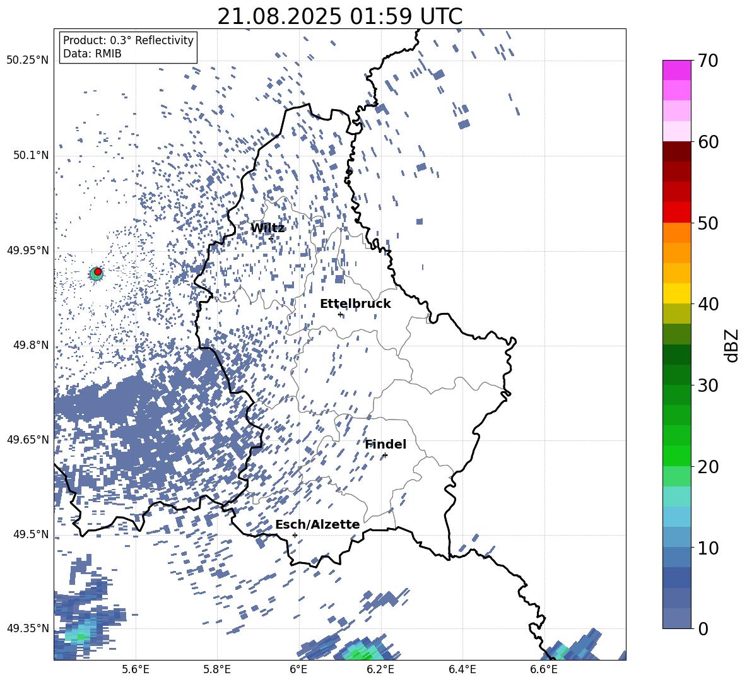Viewport: 747px width, 682px height.
Task: Click the orange colorbar swatch just below 50
Action: (677, 232)
